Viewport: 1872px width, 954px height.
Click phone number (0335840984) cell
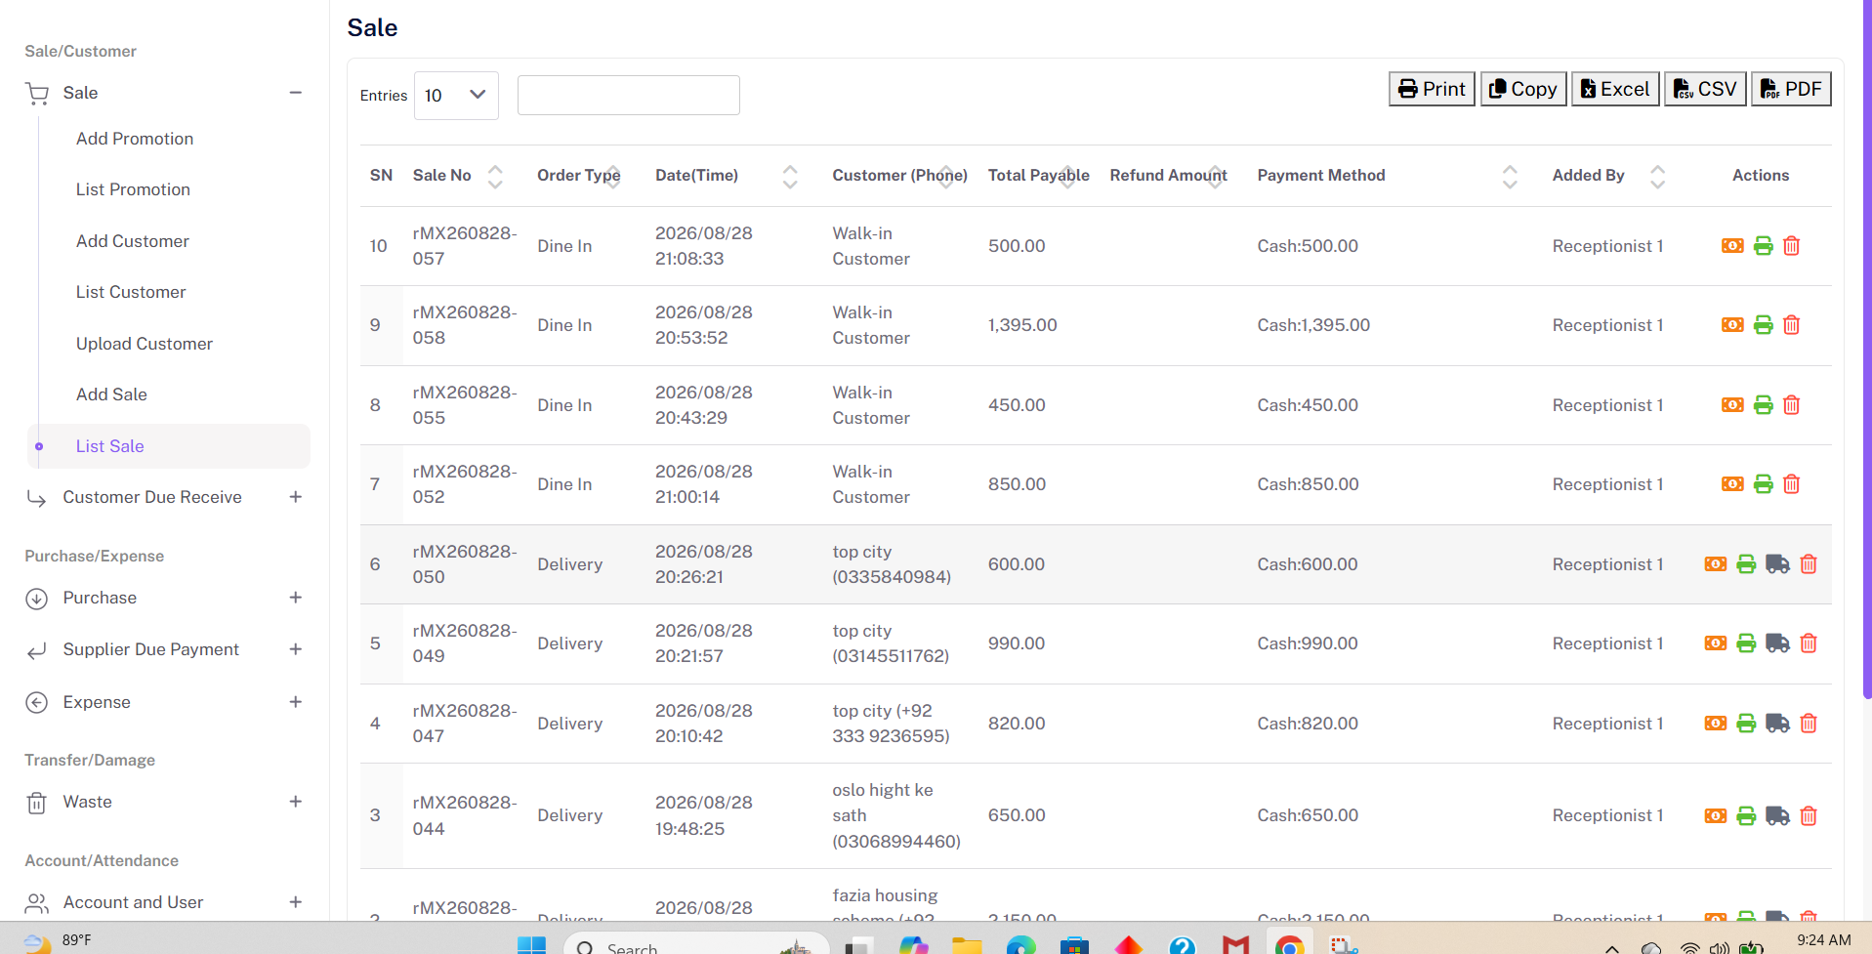click(892, 577)
